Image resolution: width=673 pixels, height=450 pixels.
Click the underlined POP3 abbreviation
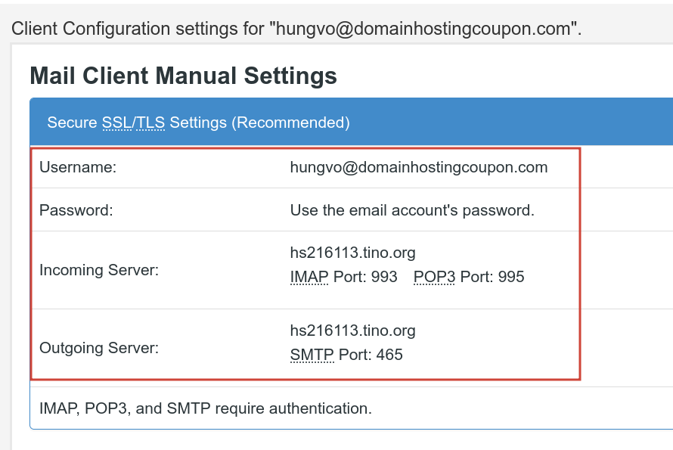(x=434, y=277)
